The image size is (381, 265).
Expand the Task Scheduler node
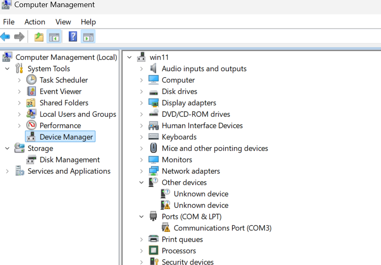point(19,80)
